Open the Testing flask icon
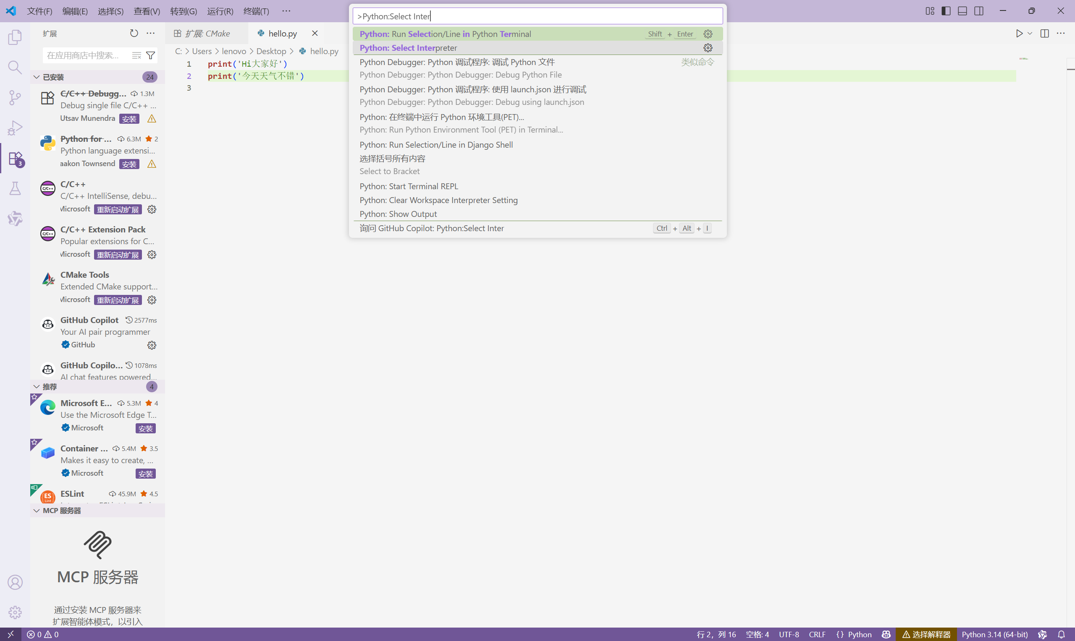This screenshot has height=641, width=1075. point(15,188)
